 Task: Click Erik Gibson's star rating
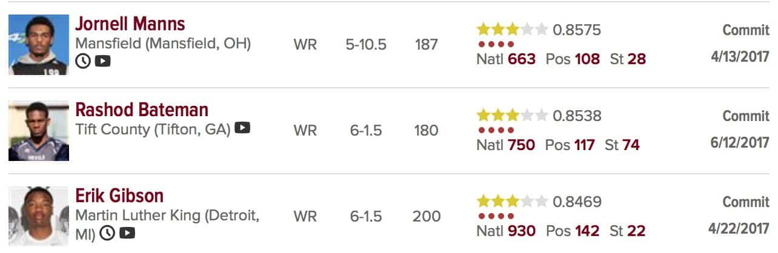point(512,201)
